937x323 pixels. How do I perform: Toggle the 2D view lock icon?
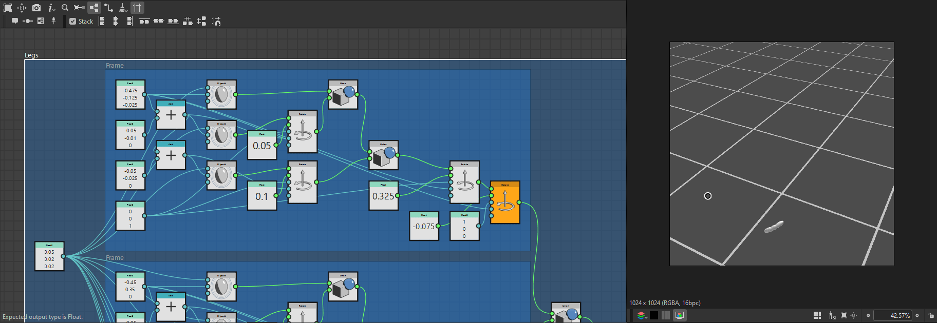[931, 315]
